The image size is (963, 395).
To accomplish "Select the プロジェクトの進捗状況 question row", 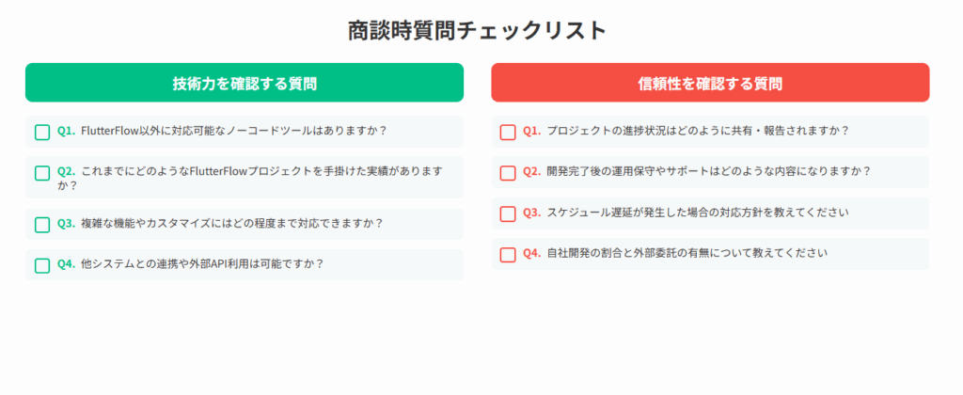I will 710,132.
